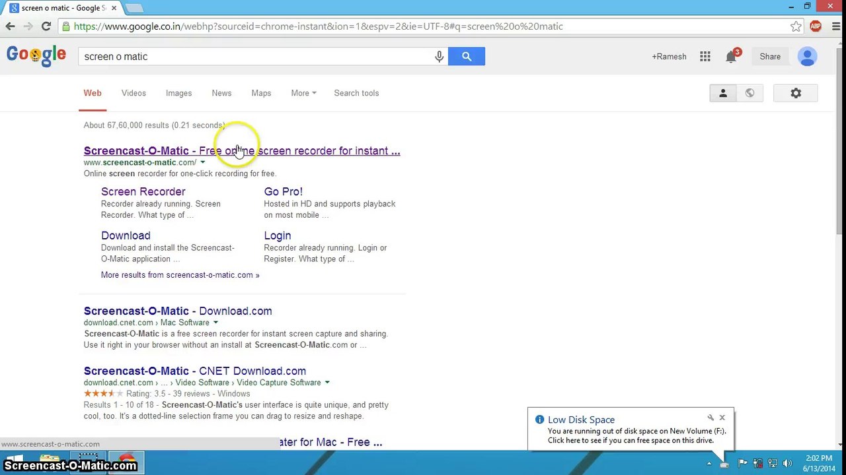
Task: Start voice search with the microphone
Action: [439, 57]
